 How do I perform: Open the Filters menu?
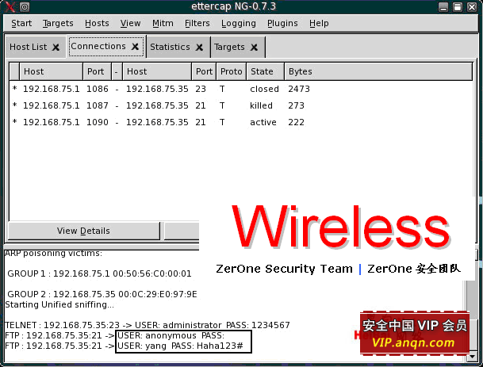[197, 24]
